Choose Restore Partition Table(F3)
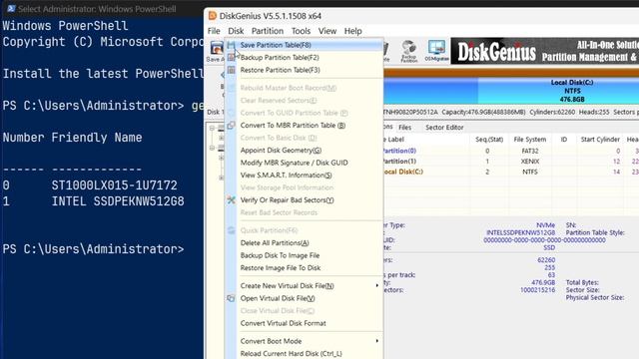Image resolution: width=639 pixels, height=359 pixels. tap(304, 70)
